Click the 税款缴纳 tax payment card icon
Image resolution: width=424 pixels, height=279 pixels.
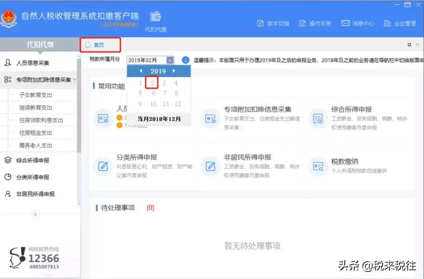tap(318, 167)
